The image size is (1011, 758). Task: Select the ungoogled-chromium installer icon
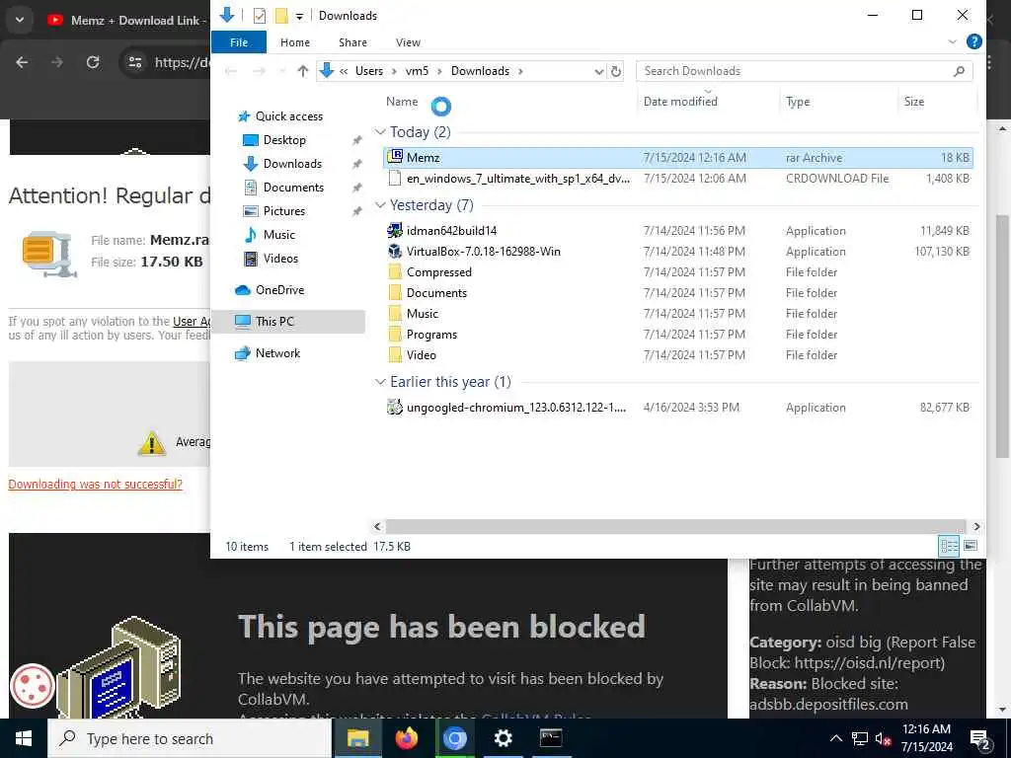click(x=395, y=407)
